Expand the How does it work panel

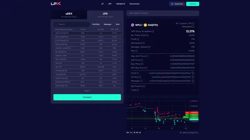[162, 13]
